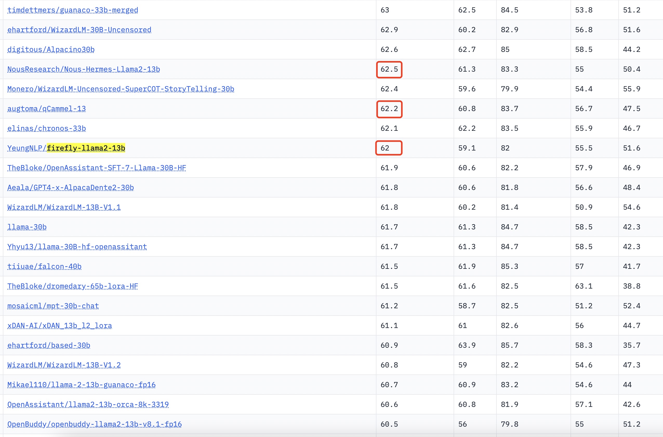Click 61.1 in xDAN_13b_l2_lora row
This screenshot has height=437, width=663.
tap(389, 325)
